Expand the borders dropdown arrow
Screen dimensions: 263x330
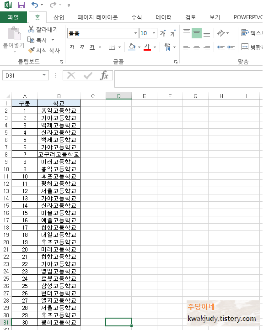point(119,47)
